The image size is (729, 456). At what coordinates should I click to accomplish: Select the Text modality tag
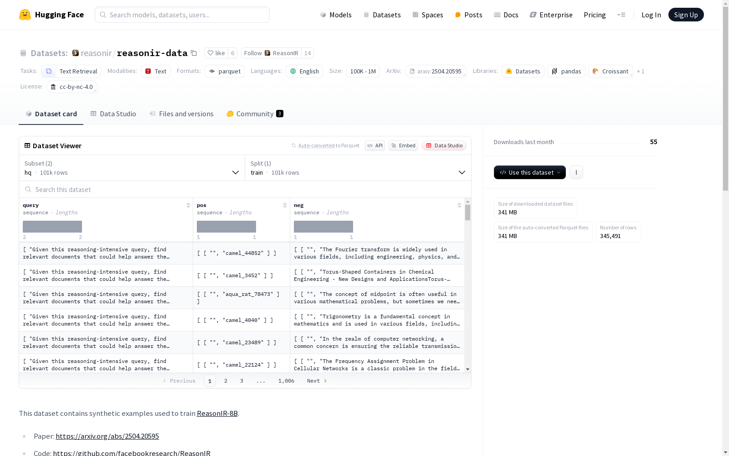156,71
